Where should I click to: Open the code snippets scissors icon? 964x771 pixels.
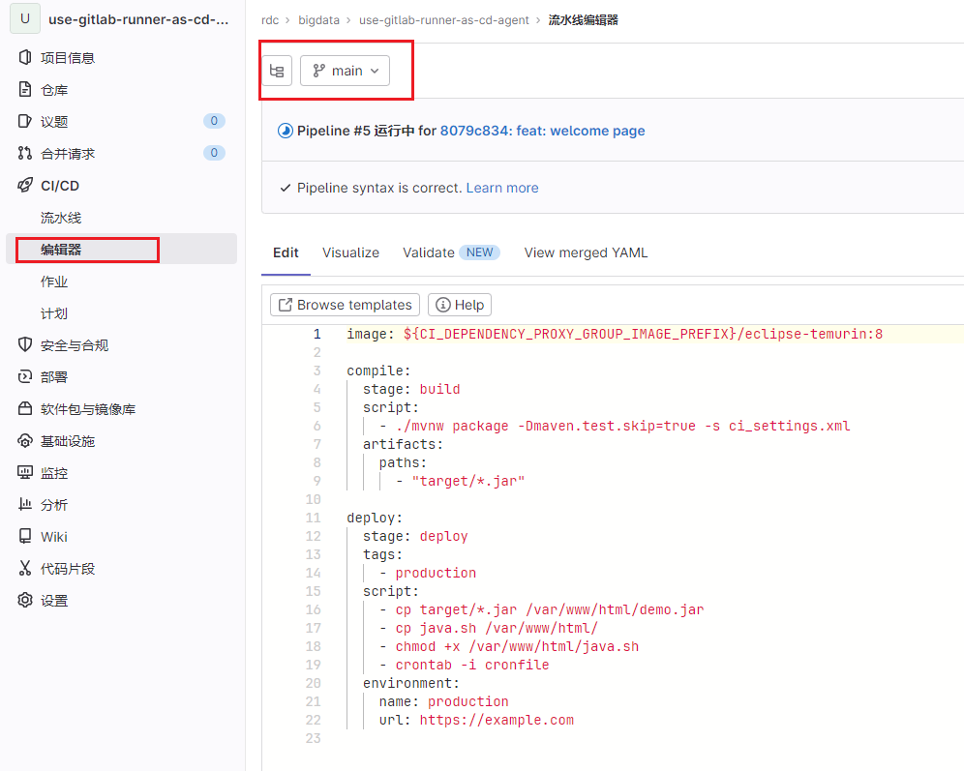[25, 569]
